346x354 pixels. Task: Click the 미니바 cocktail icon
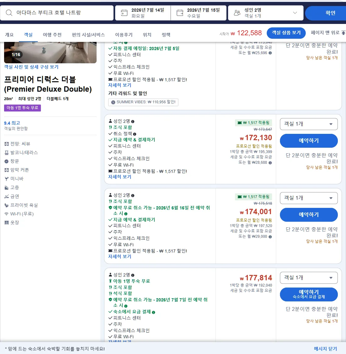click(x=7, y=179)
